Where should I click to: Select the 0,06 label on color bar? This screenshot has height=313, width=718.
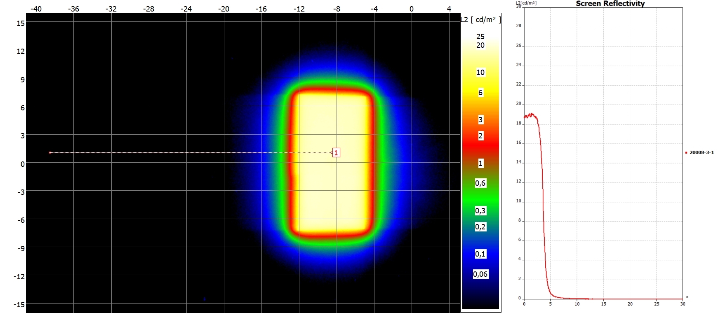(x=480, y=274)
